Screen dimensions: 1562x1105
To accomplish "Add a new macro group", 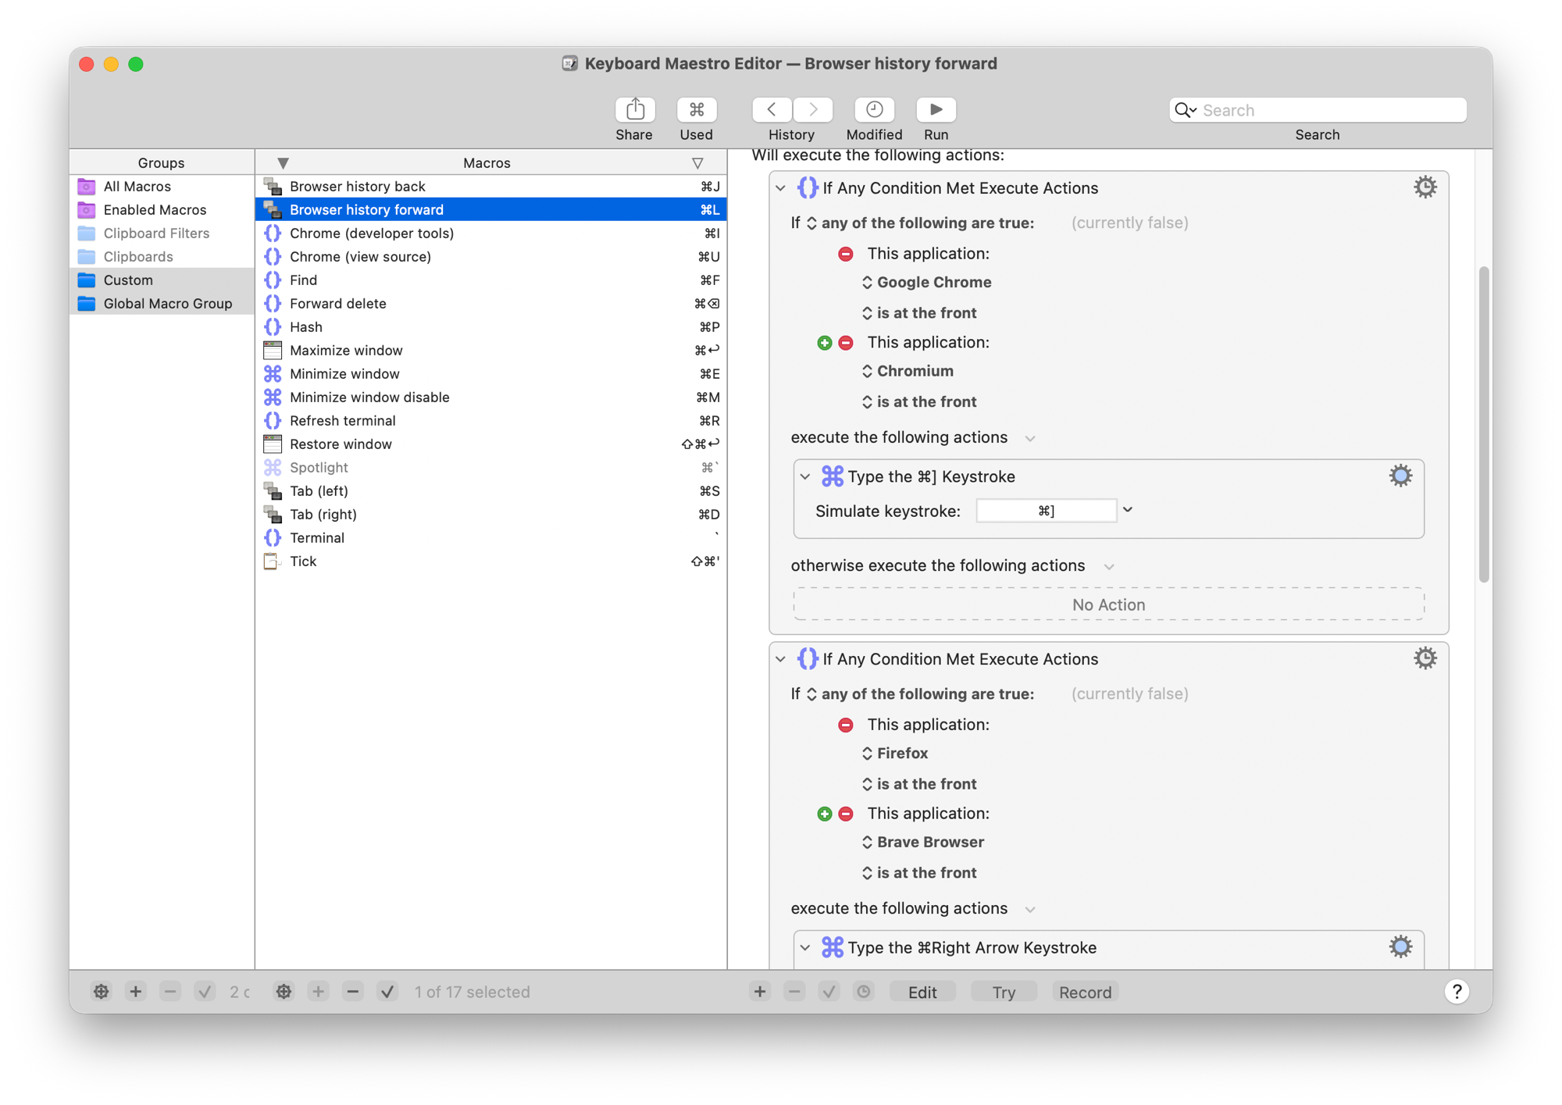I will (x=136, y=992).
